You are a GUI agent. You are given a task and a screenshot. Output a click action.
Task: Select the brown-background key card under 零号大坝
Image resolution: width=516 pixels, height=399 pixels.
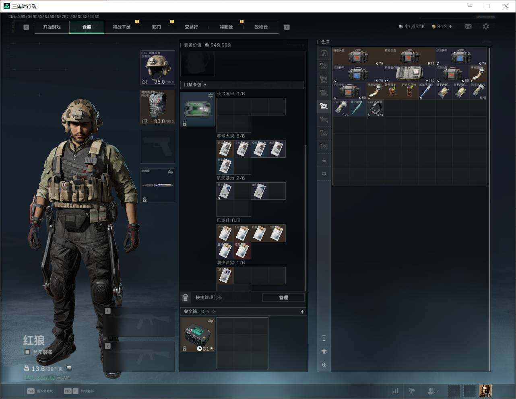[225, 149]
